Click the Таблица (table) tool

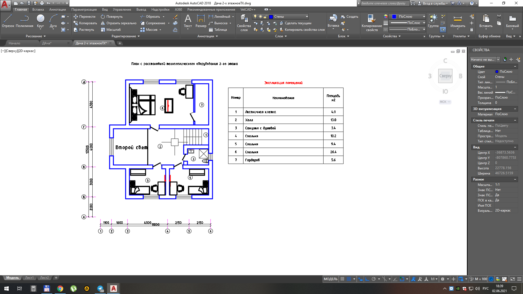(218, 30)
